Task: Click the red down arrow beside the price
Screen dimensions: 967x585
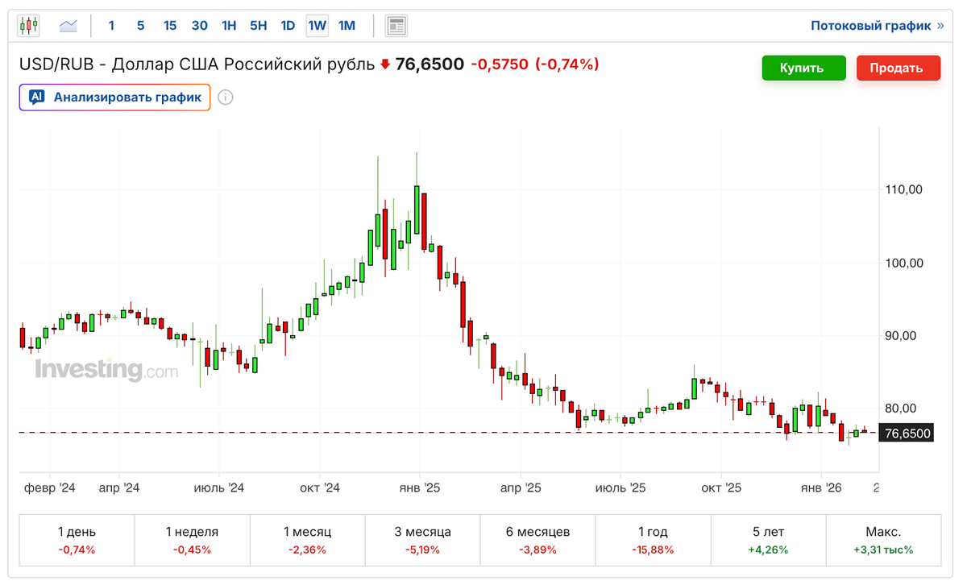Action: pos(385,64)
